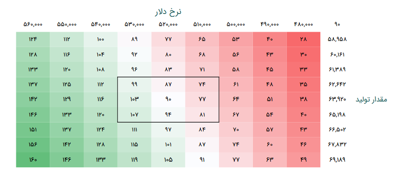Screen dimensions: 398x191
Task: Select the ۴۸۰,۰۰۰ column header
Action: [x=304, y=24]
